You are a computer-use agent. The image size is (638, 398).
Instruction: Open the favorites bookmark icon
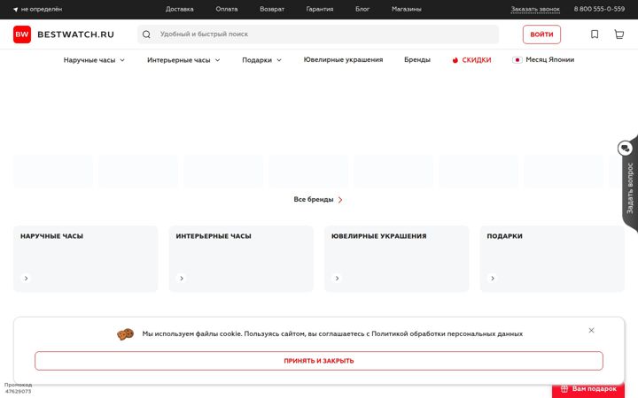coord(595,34)
